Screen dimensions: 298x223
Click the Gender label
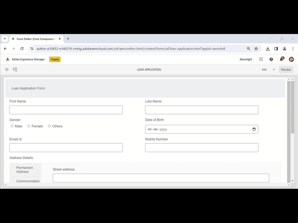15,120
